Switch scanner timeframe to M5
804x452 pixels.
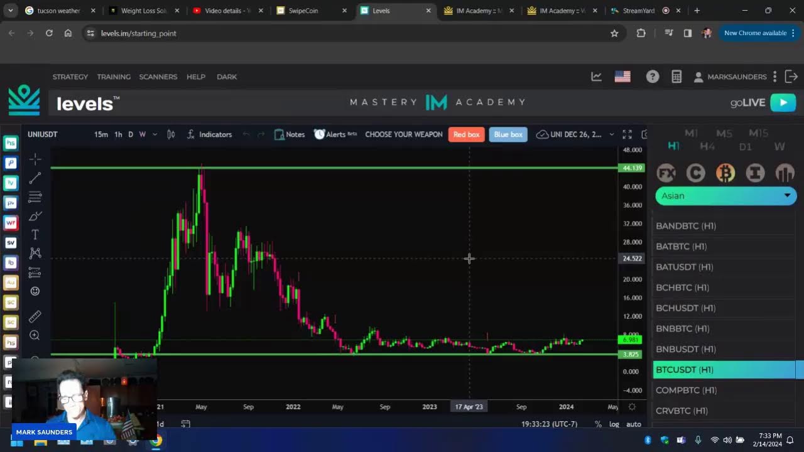pos(724,133)
